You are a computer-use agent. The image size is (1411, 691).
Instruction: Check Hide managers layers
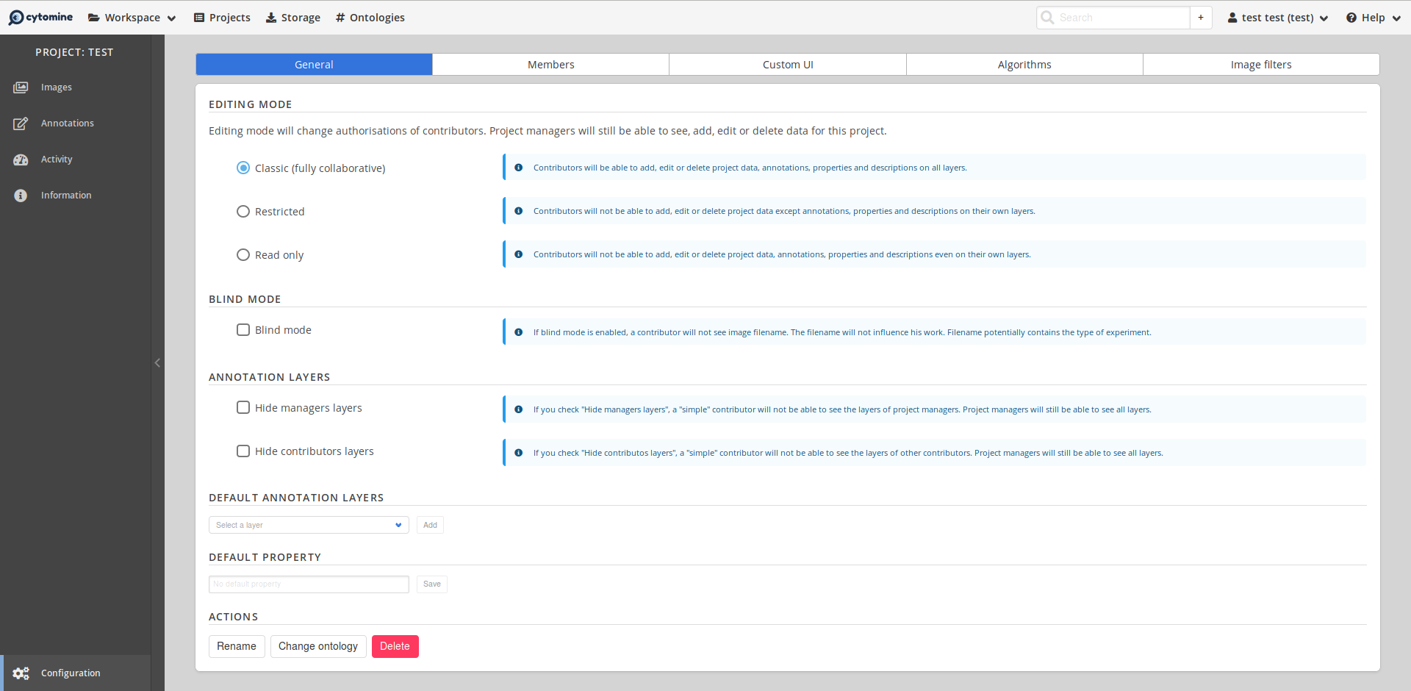point(243,407)
